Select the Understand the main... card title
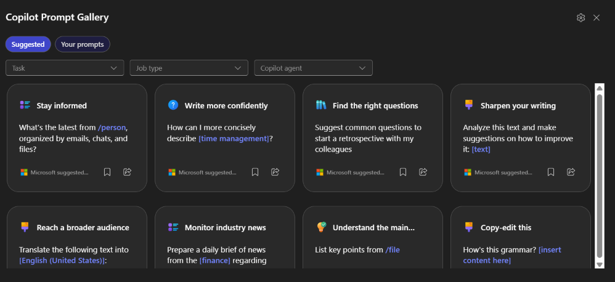The width and height of the screenshot is (615, 282). (373, 228)
